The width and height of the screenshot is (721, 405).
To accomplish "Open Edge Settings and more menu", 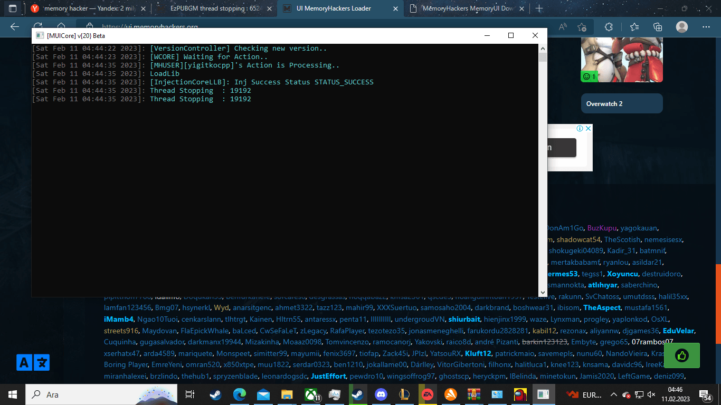I will click(x=707, y=27).
